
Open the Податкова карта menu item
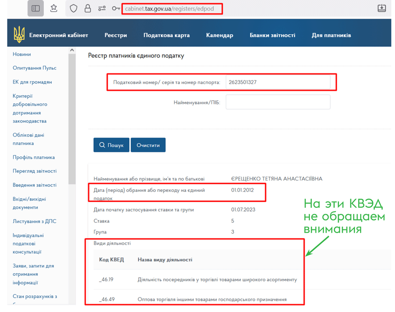pos(166,35)
